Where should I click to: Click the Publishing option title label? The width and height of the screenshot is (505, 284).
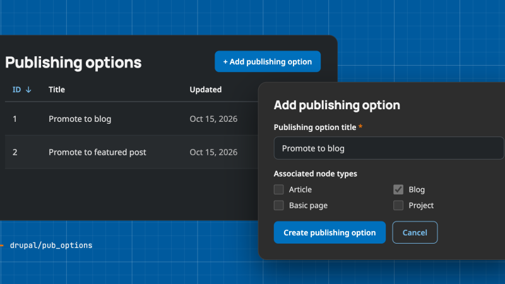[315, 127]
